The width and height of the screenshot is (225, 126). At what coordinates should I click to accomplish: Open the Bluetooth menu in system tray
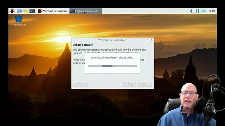[191, 11]
